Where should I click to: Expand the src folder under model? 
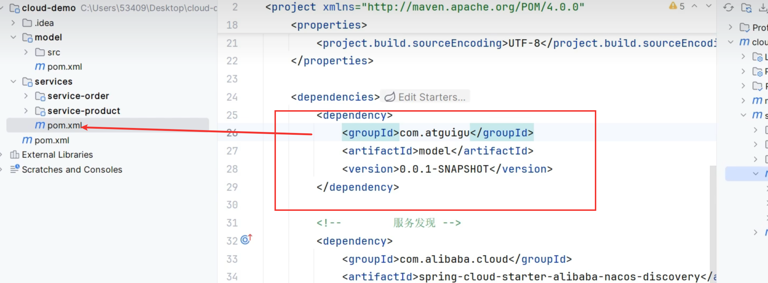click(26, 52)
